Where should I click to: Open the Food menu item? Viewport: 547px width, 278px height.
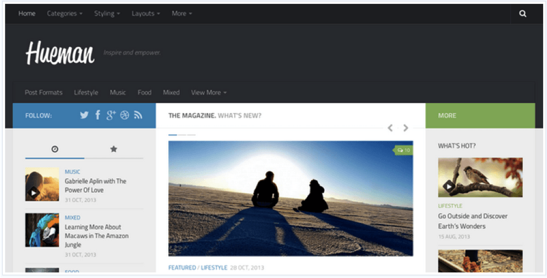coord(145,92)
